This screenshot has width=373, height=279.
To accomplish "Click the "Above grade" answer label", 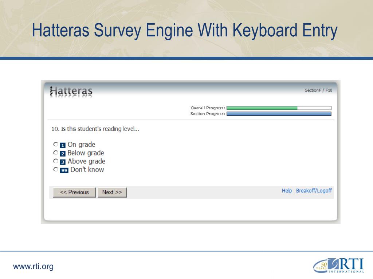I will pos(86,161).
